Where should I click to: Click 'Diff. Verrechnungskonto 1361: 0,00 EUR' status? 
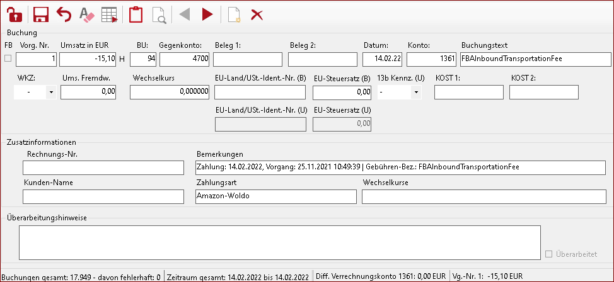(381, 276)
